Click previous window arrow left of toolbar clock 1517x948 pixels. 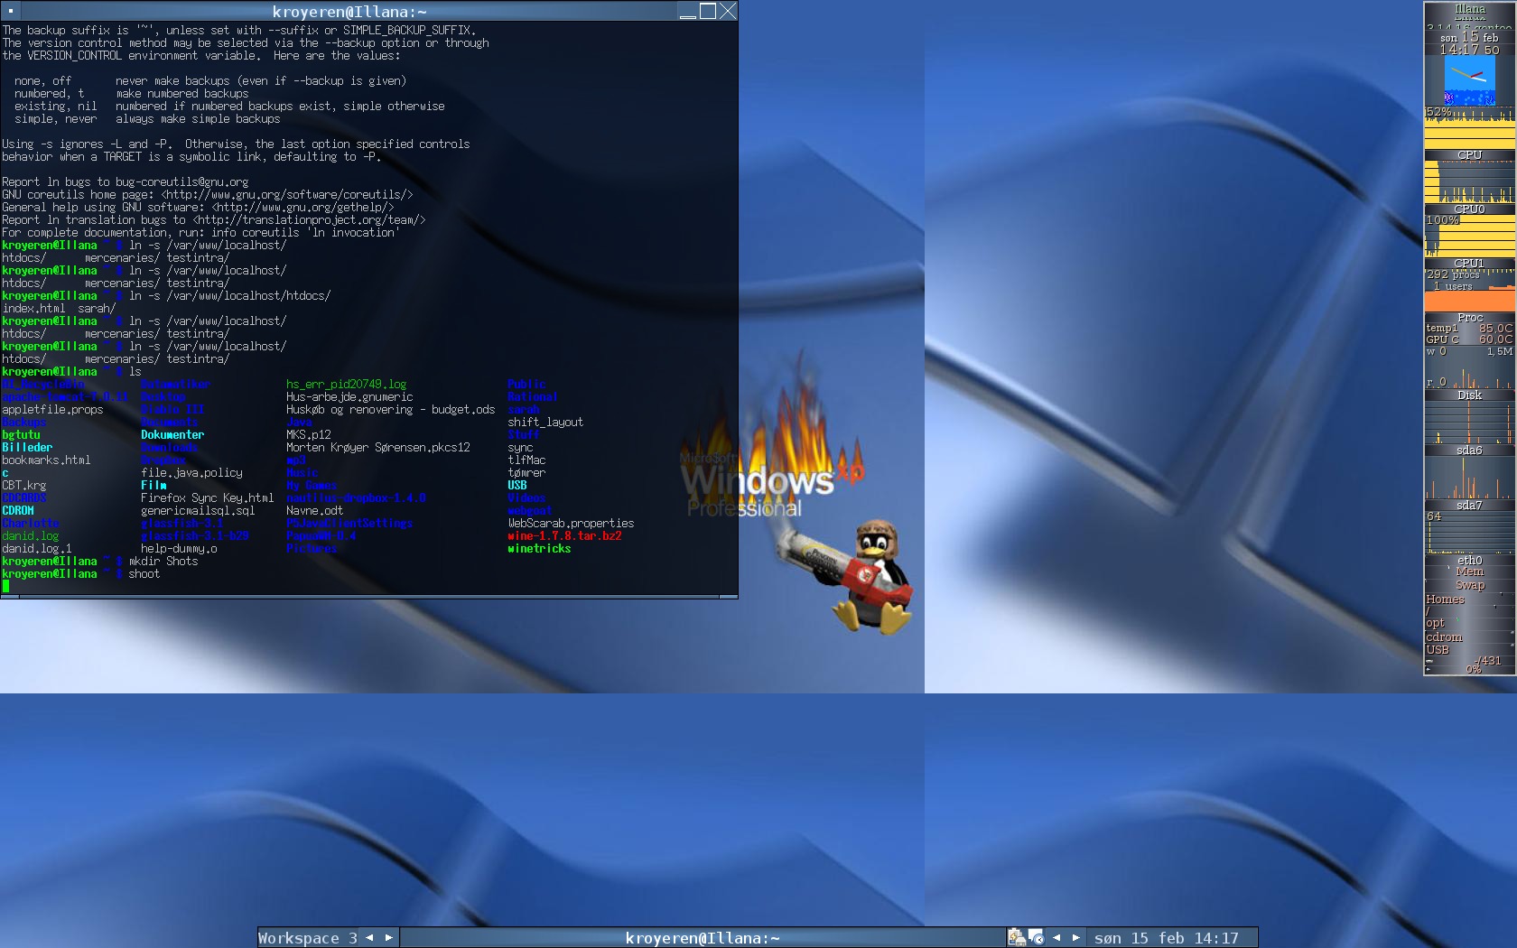(1056, 937)
